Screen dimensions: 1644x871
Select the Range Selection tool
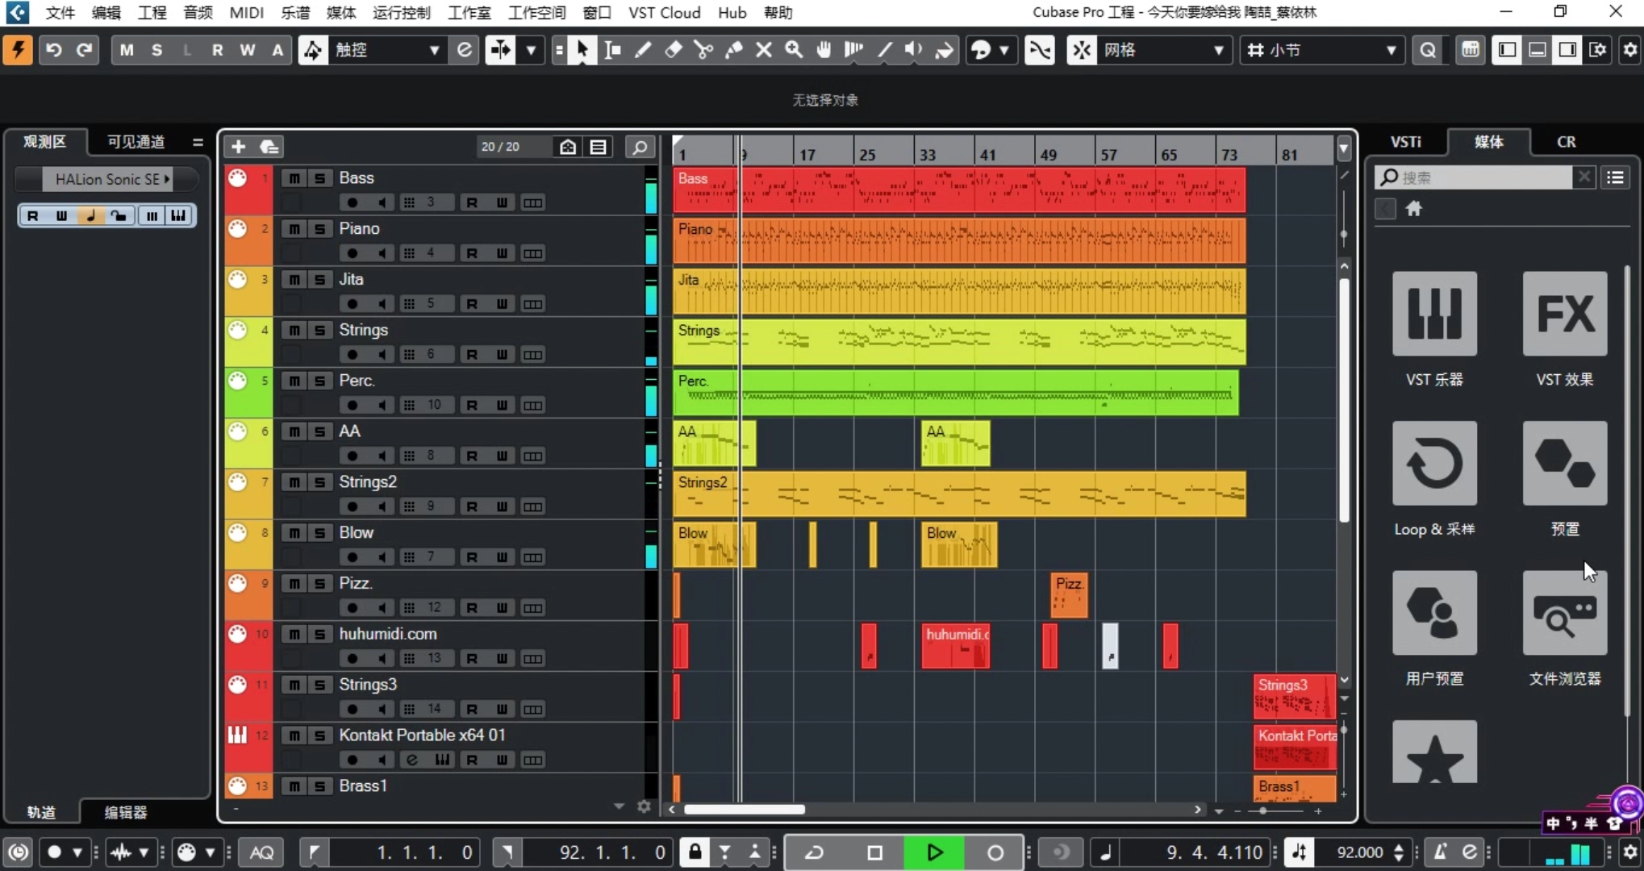(613, 50)
